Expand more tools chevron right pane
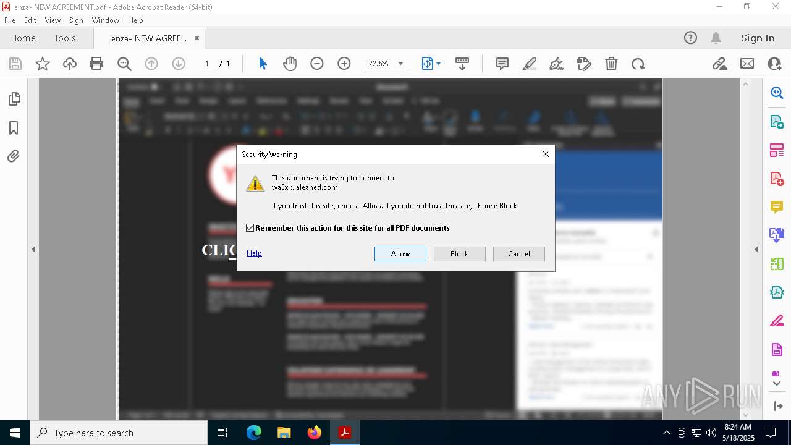 click(x=777, y=384)
